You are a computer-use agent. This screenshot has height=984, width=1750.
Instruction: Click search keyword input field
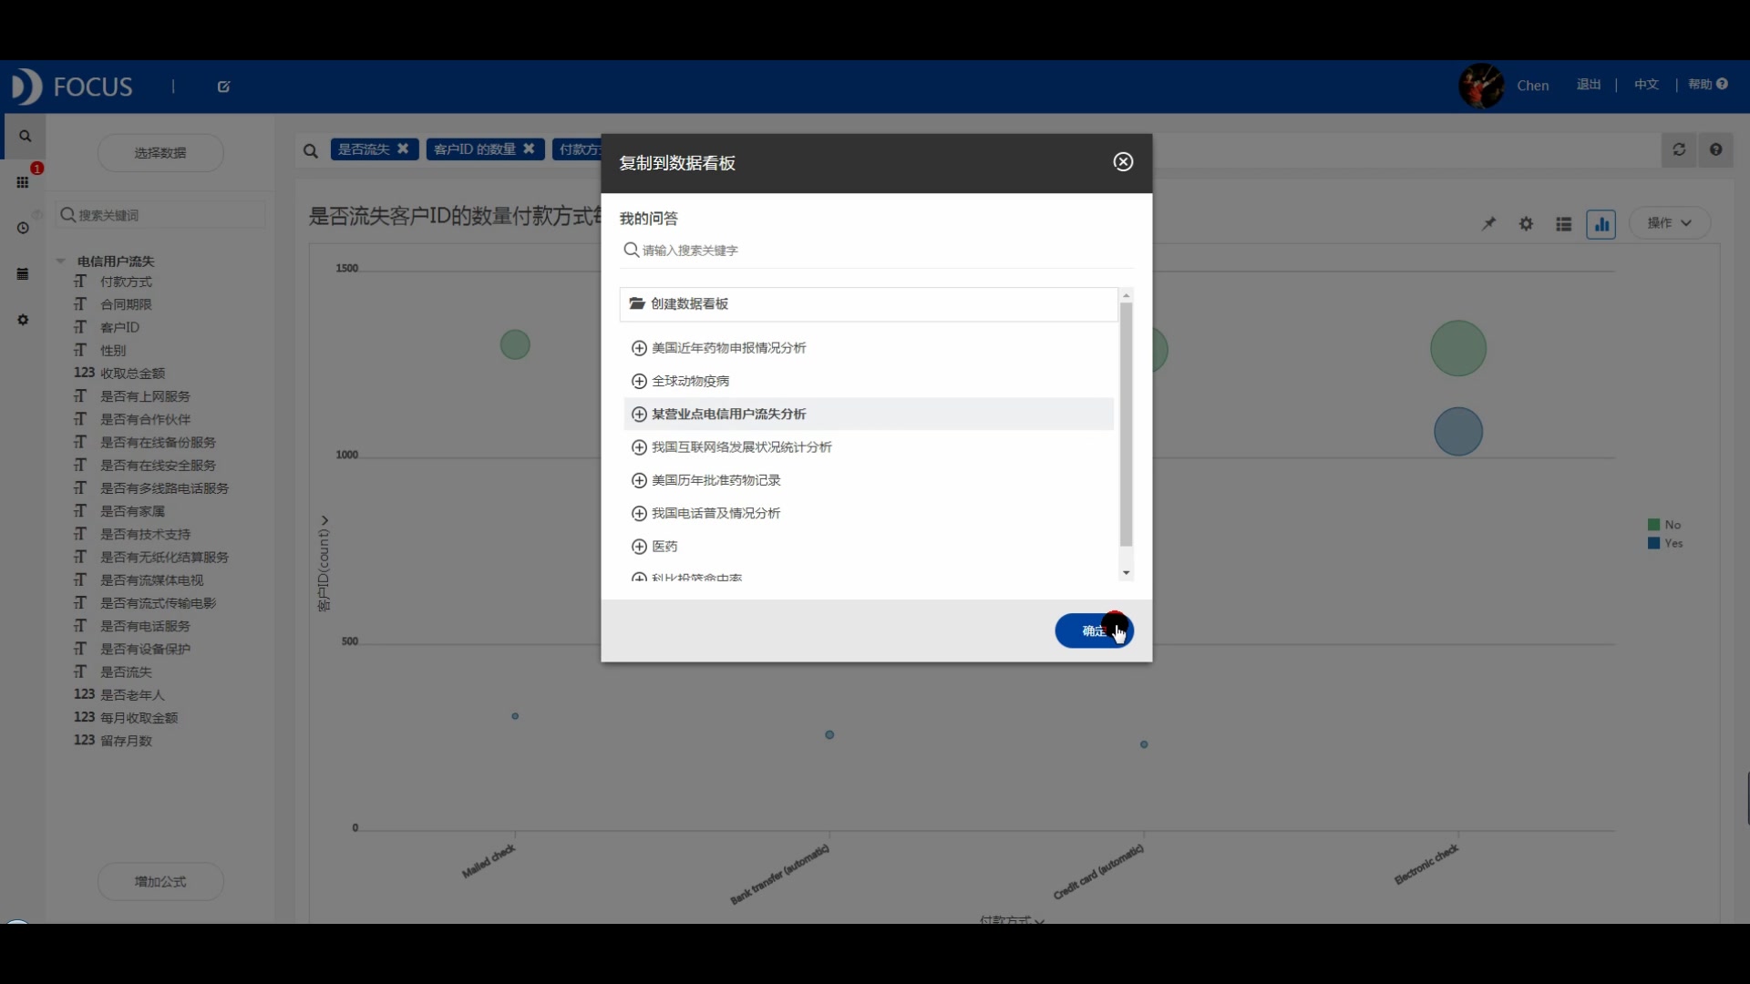coord(876,250)
